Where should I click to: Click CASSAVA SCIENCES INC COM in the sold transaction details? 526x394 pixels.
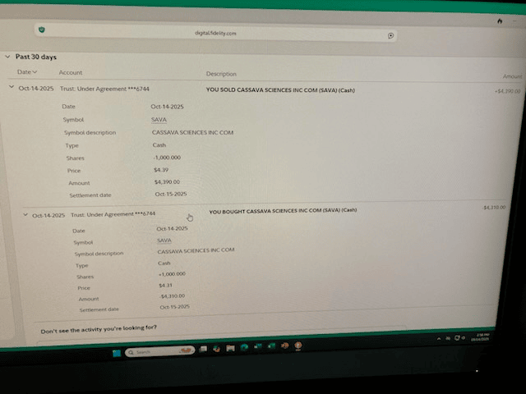[x=192, y=133]
